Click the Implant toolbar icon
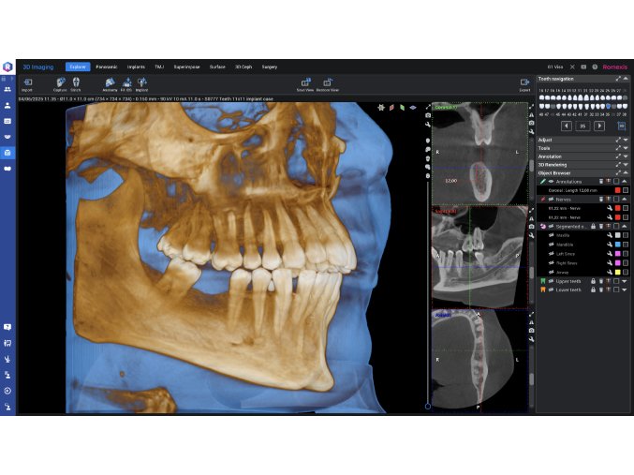 pyautogui.click(x=141, y=82)
